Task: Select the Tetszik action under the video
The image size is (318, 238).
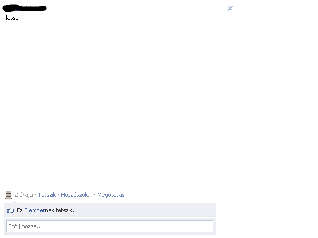Action: pyautogui.click(x=47, y=195)
